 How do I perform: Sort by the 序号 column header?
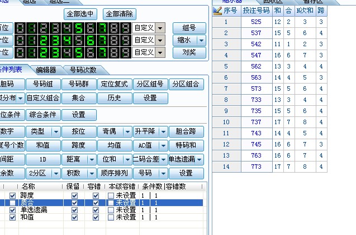[x=230, y=11]
